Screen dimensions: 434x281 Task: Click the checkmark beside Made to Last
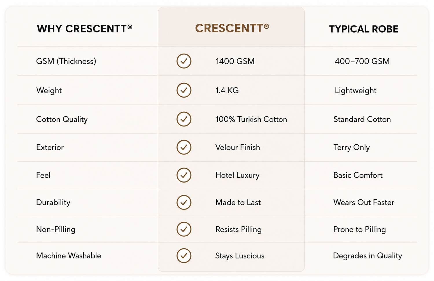click(184, 202)
